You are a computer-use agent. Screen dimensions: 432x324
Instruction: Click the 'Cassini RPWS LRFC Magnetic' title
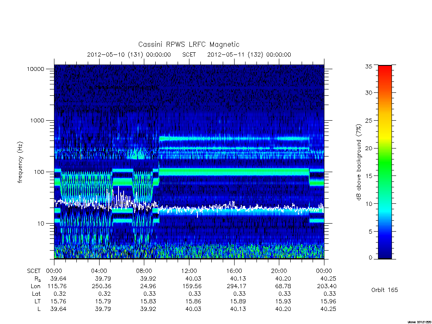tap(189, 44)
